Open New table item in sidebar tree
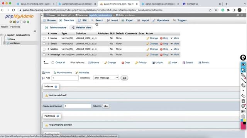This screenshot has width=247, height=138. click(13, 39)
